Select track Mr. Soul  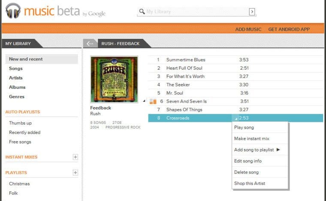175,93
